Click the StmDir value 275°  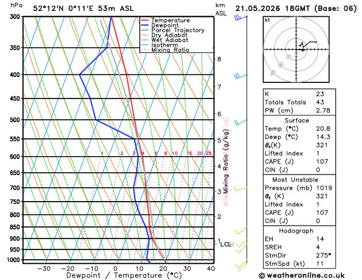click(323, 255)
